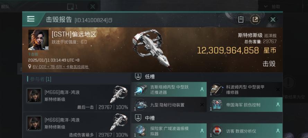Screen dimensions: 308x138
Task: Select the 访客 数据分析仪 module icon
Action: [216, 131]
